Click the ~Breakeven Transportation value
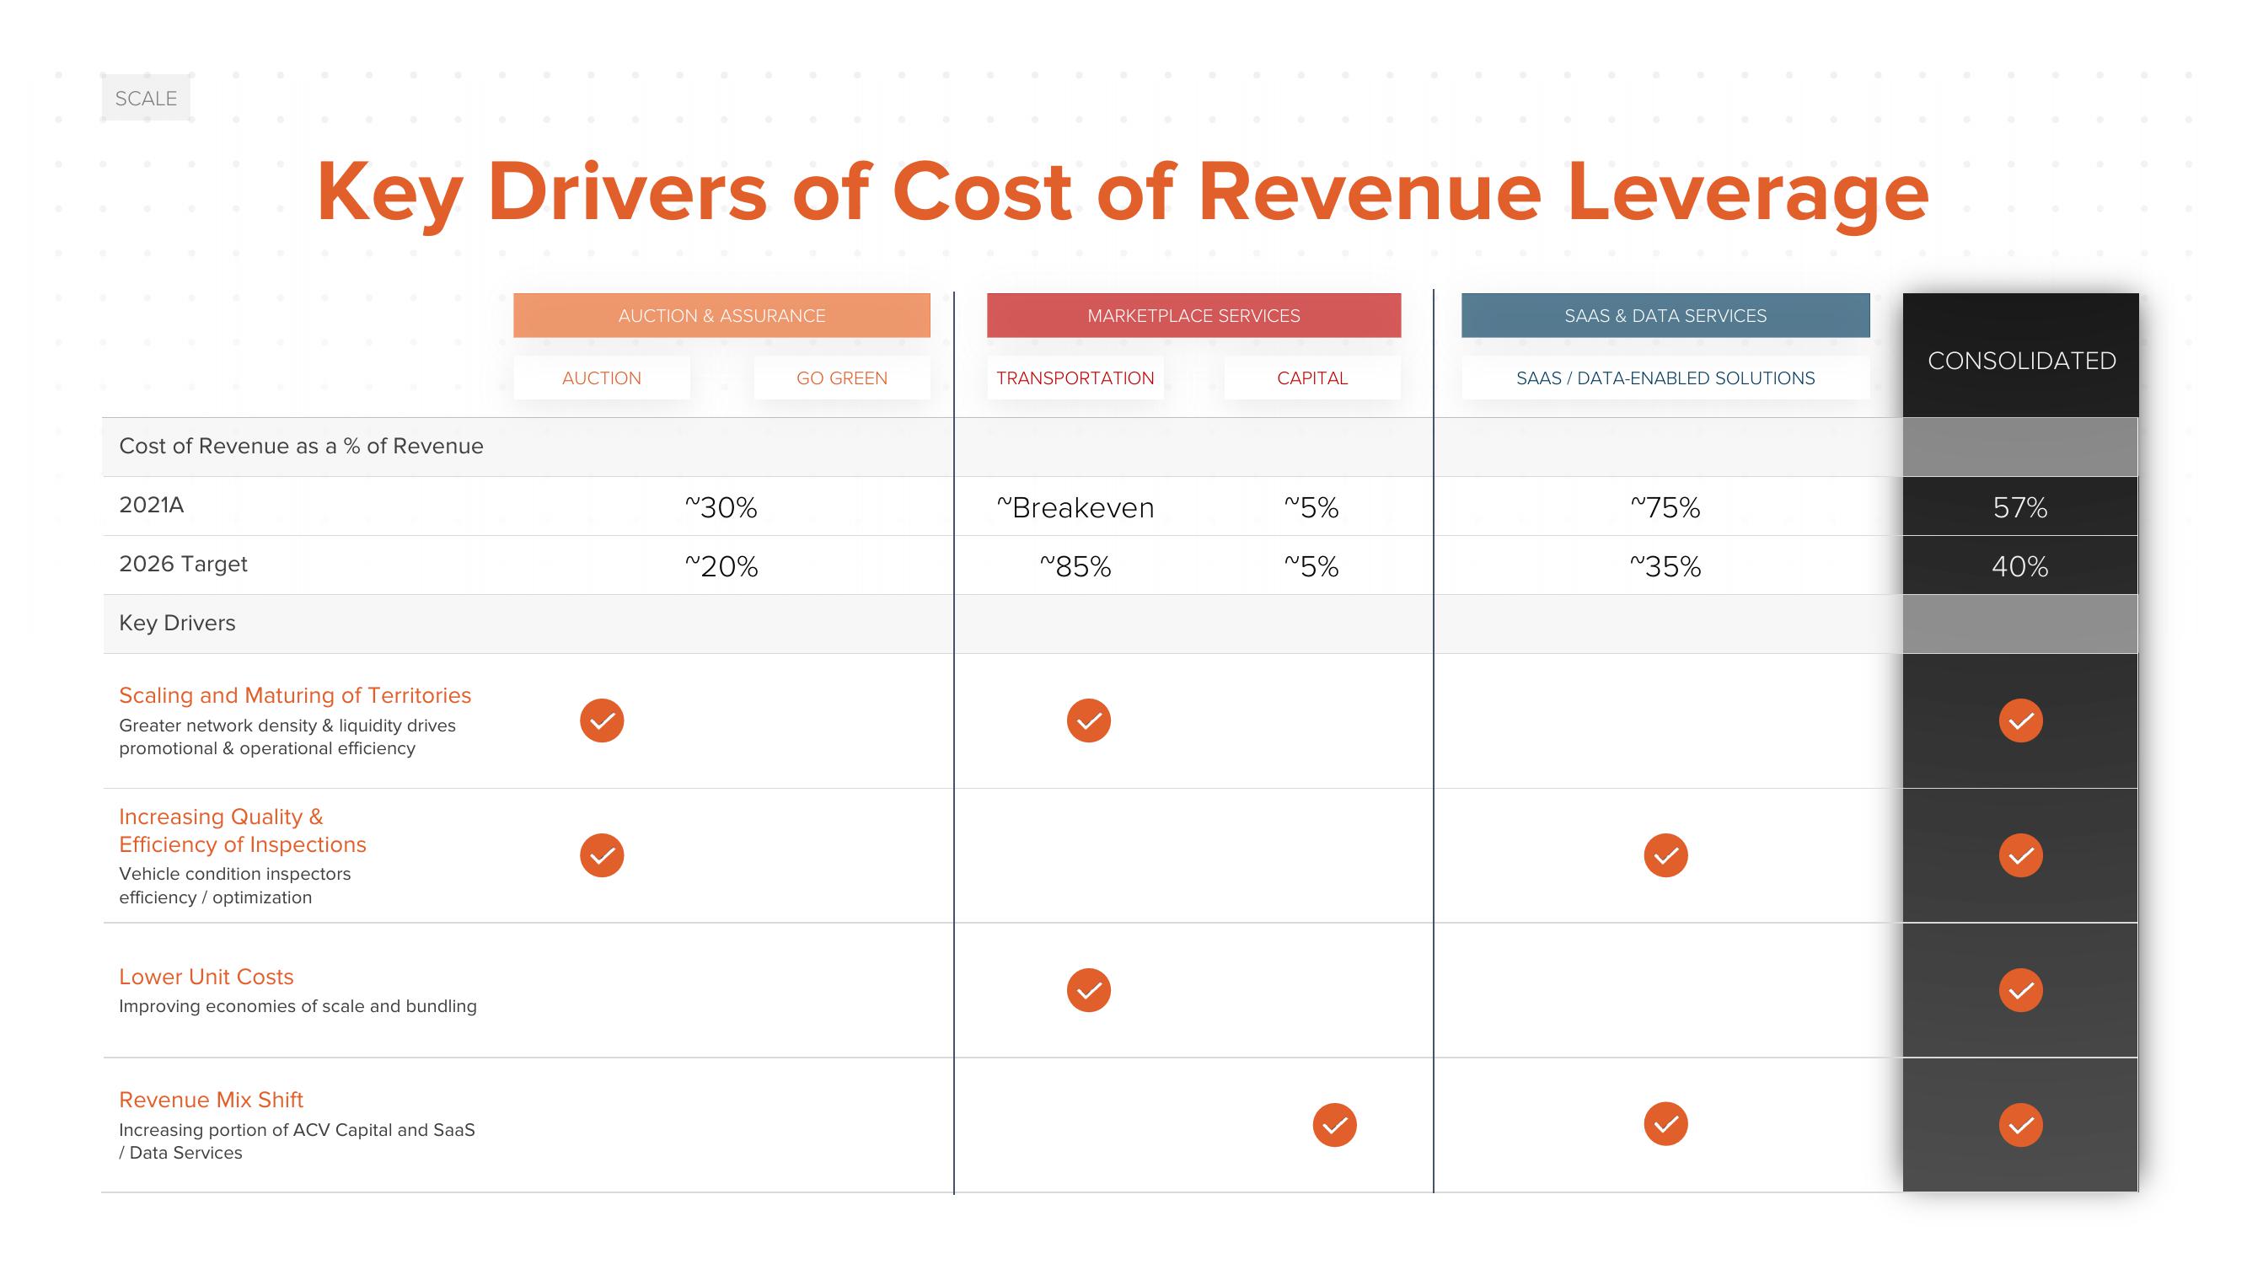2247x1264 pixels. [x=1075, y=507]
